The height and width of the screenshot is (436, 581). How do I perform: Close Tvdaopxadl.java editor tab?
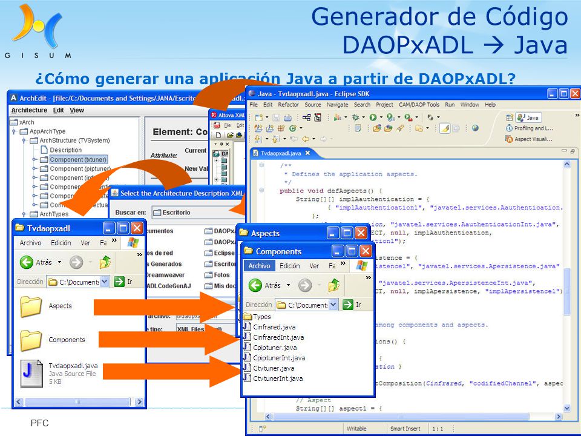(307, 153)
